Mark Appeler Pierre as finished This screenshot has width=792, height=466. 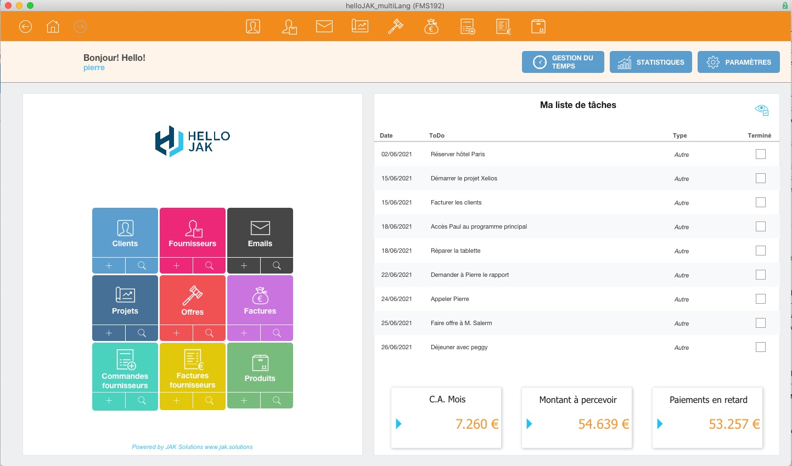point(761,299)
